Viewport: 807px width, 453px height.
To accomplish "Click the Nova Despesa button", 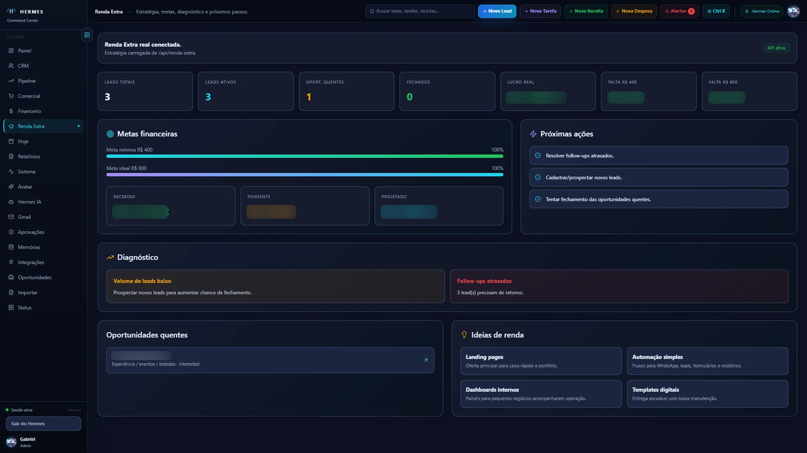I will (x=634, y=11).
